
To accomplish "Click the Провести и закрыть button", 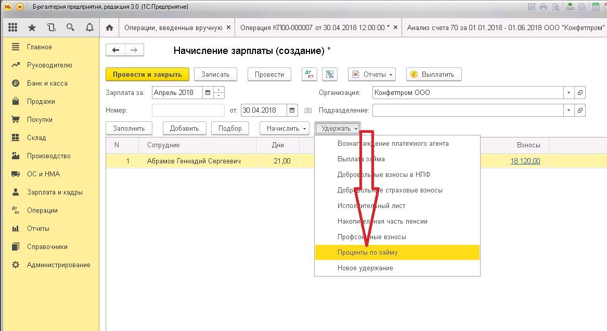I will 147,75.
